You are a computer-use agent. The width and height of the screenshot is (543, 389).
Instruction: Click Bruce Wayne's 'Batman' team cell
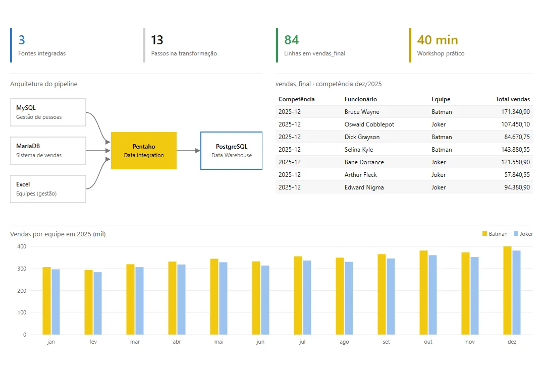click(x=442, y=112)
